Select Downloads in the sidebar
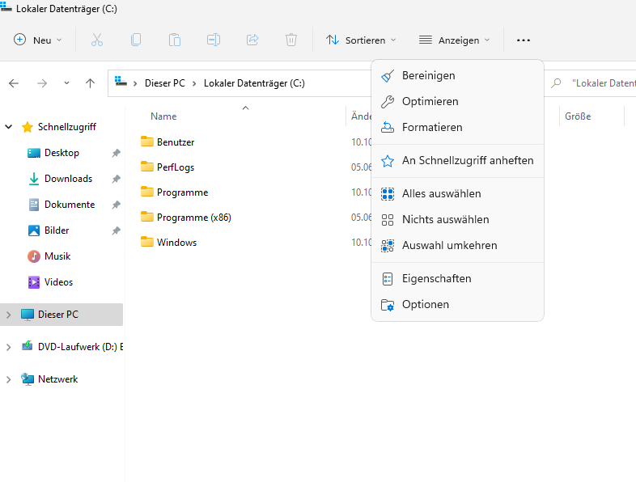636x482 pixels. pyautogui.click(x=68, y=179)
